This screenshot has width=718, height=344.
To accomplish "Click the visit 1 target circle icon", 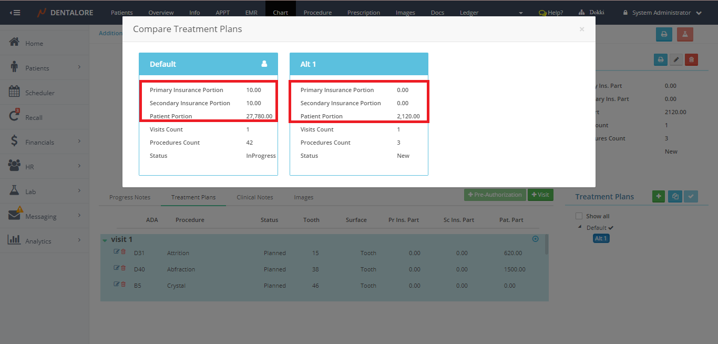I will [535, 239].
